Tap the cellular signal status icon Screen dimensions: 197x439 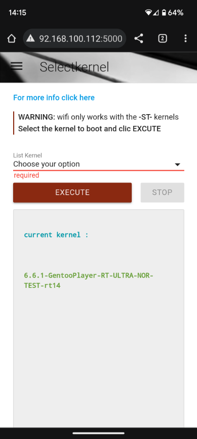(x=156, y=13)
